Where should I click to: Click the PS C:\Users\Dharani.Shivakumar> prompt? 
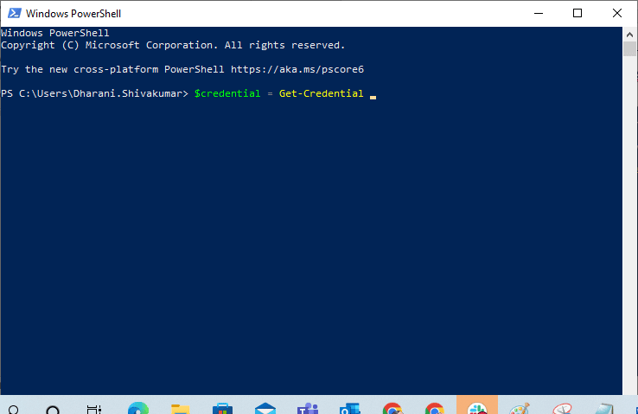click(94, 93)
